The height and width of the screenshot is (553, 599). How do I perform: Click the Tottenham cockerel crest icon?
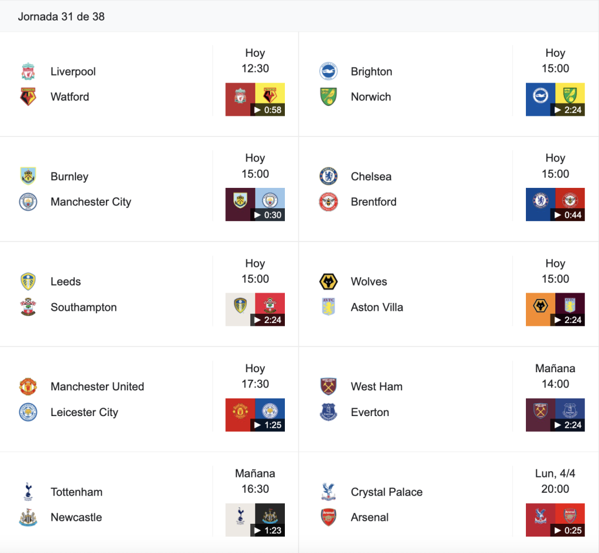(28, 492)
